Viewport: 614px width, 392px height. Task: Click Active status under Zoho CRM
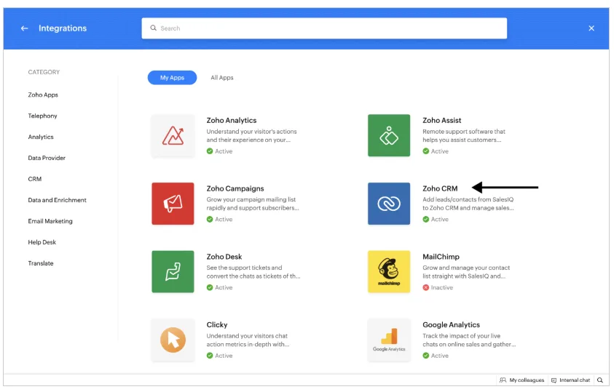(x=440, y=219)
